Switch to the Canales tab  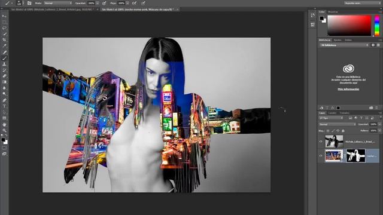[332, 113]
